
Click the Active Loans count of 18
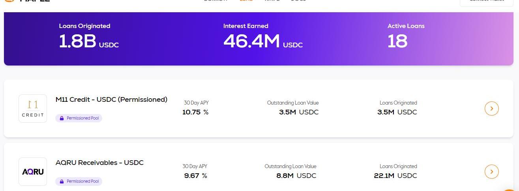[397, 41]
